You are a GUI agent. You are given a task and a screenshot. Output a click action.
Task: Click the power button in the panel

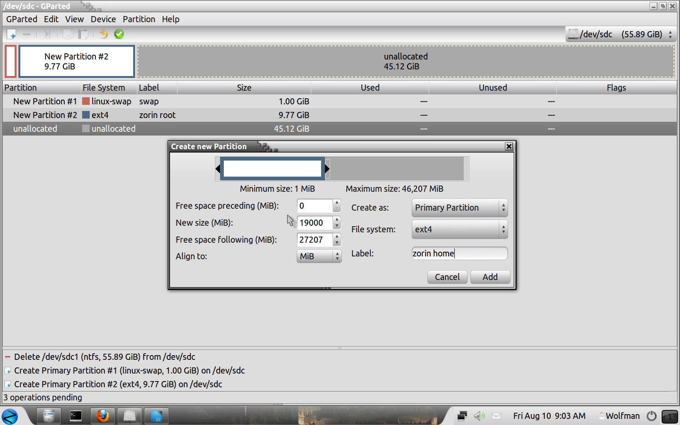(652, 416)
